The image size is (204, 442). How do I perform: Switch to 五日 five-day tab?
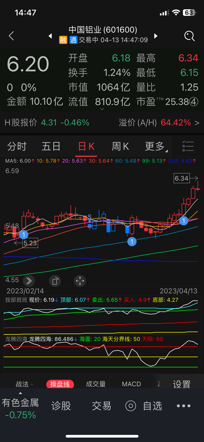(x=51, y=146)
